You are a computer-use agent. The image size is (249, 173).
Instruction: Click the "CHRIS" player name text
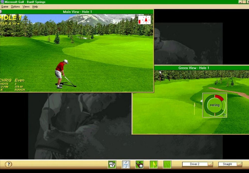coord(6,80)
